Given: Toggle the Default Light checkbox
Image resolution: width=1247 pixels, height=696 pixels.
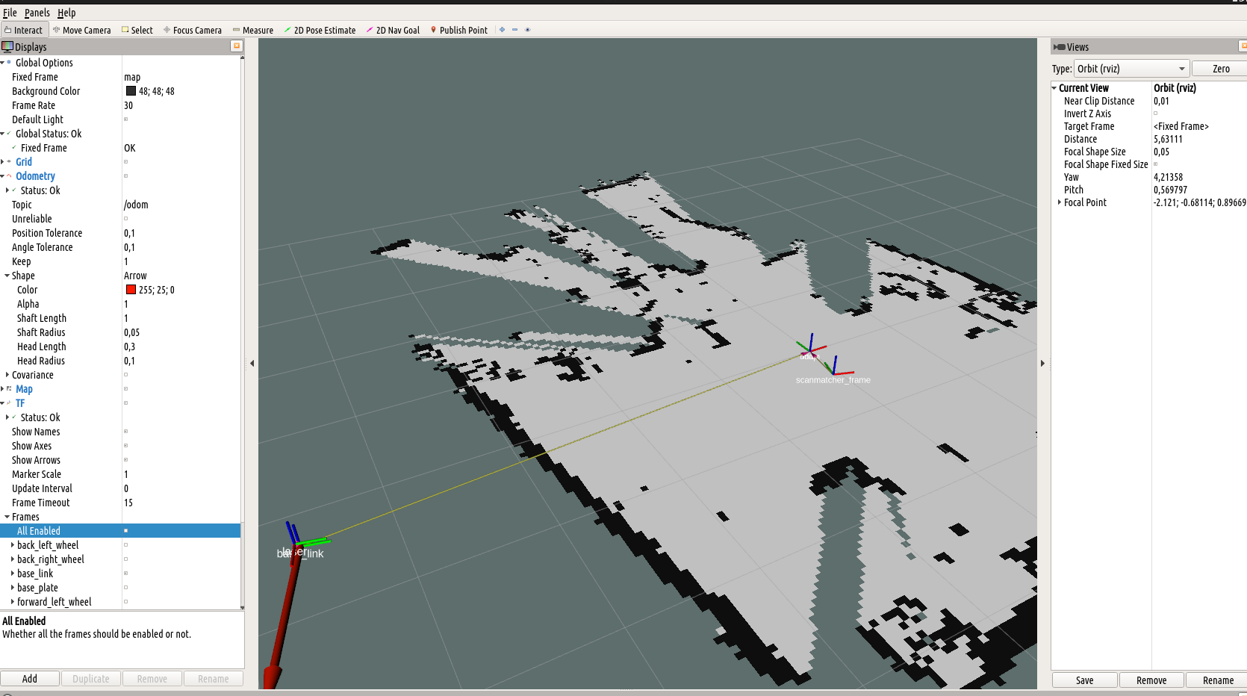Looking at the screenshot, I should tap(125, 119).
